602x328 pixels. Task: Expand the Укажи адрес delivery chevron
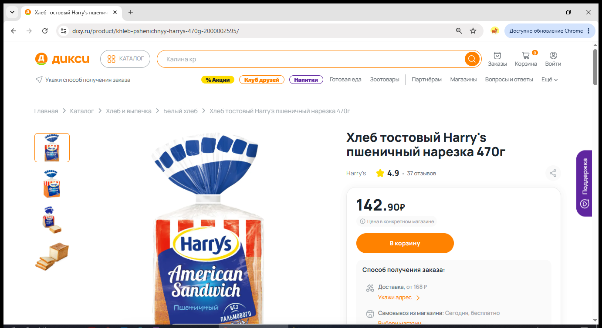tap(418, 298)
